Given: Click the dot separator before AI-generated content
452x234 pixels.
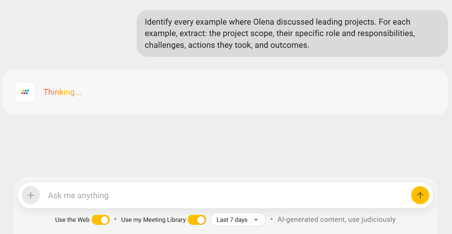Looking at the screenshot, I should [x=272, y=219].
